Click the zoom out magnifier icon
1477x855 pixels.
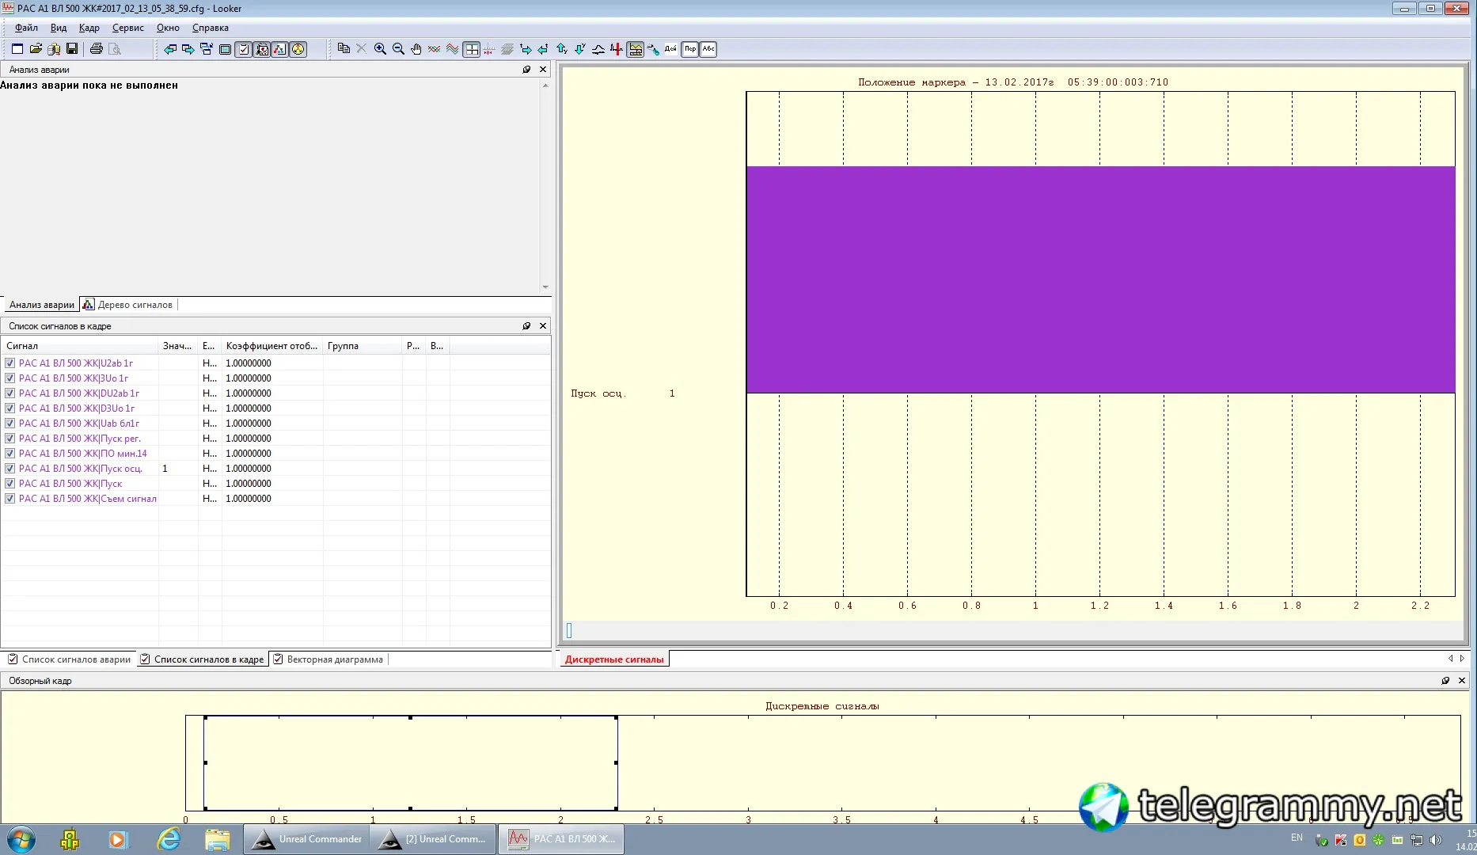[x=398, y=49]
